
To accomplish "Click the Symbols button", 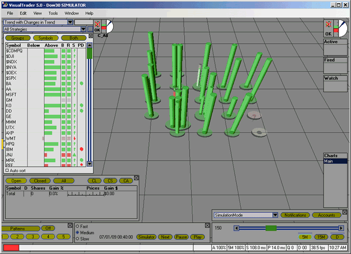I will point(46,38).
